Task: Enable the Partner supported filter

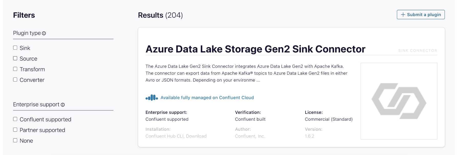Action: [15, 130]
